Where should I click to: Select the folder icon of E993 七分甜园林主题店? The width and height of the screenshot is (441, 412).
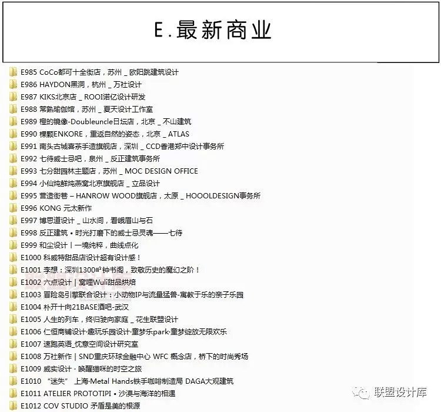point(13,171)
